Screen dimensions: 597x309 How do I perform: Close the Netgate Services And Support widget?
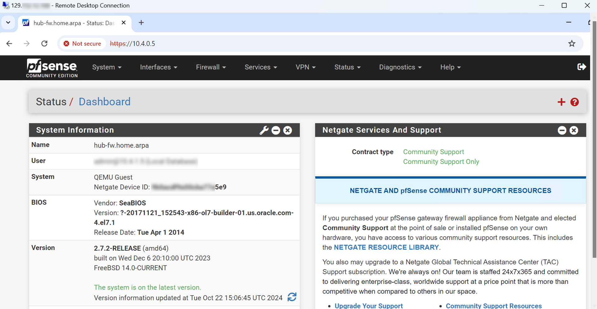point(574,130)
